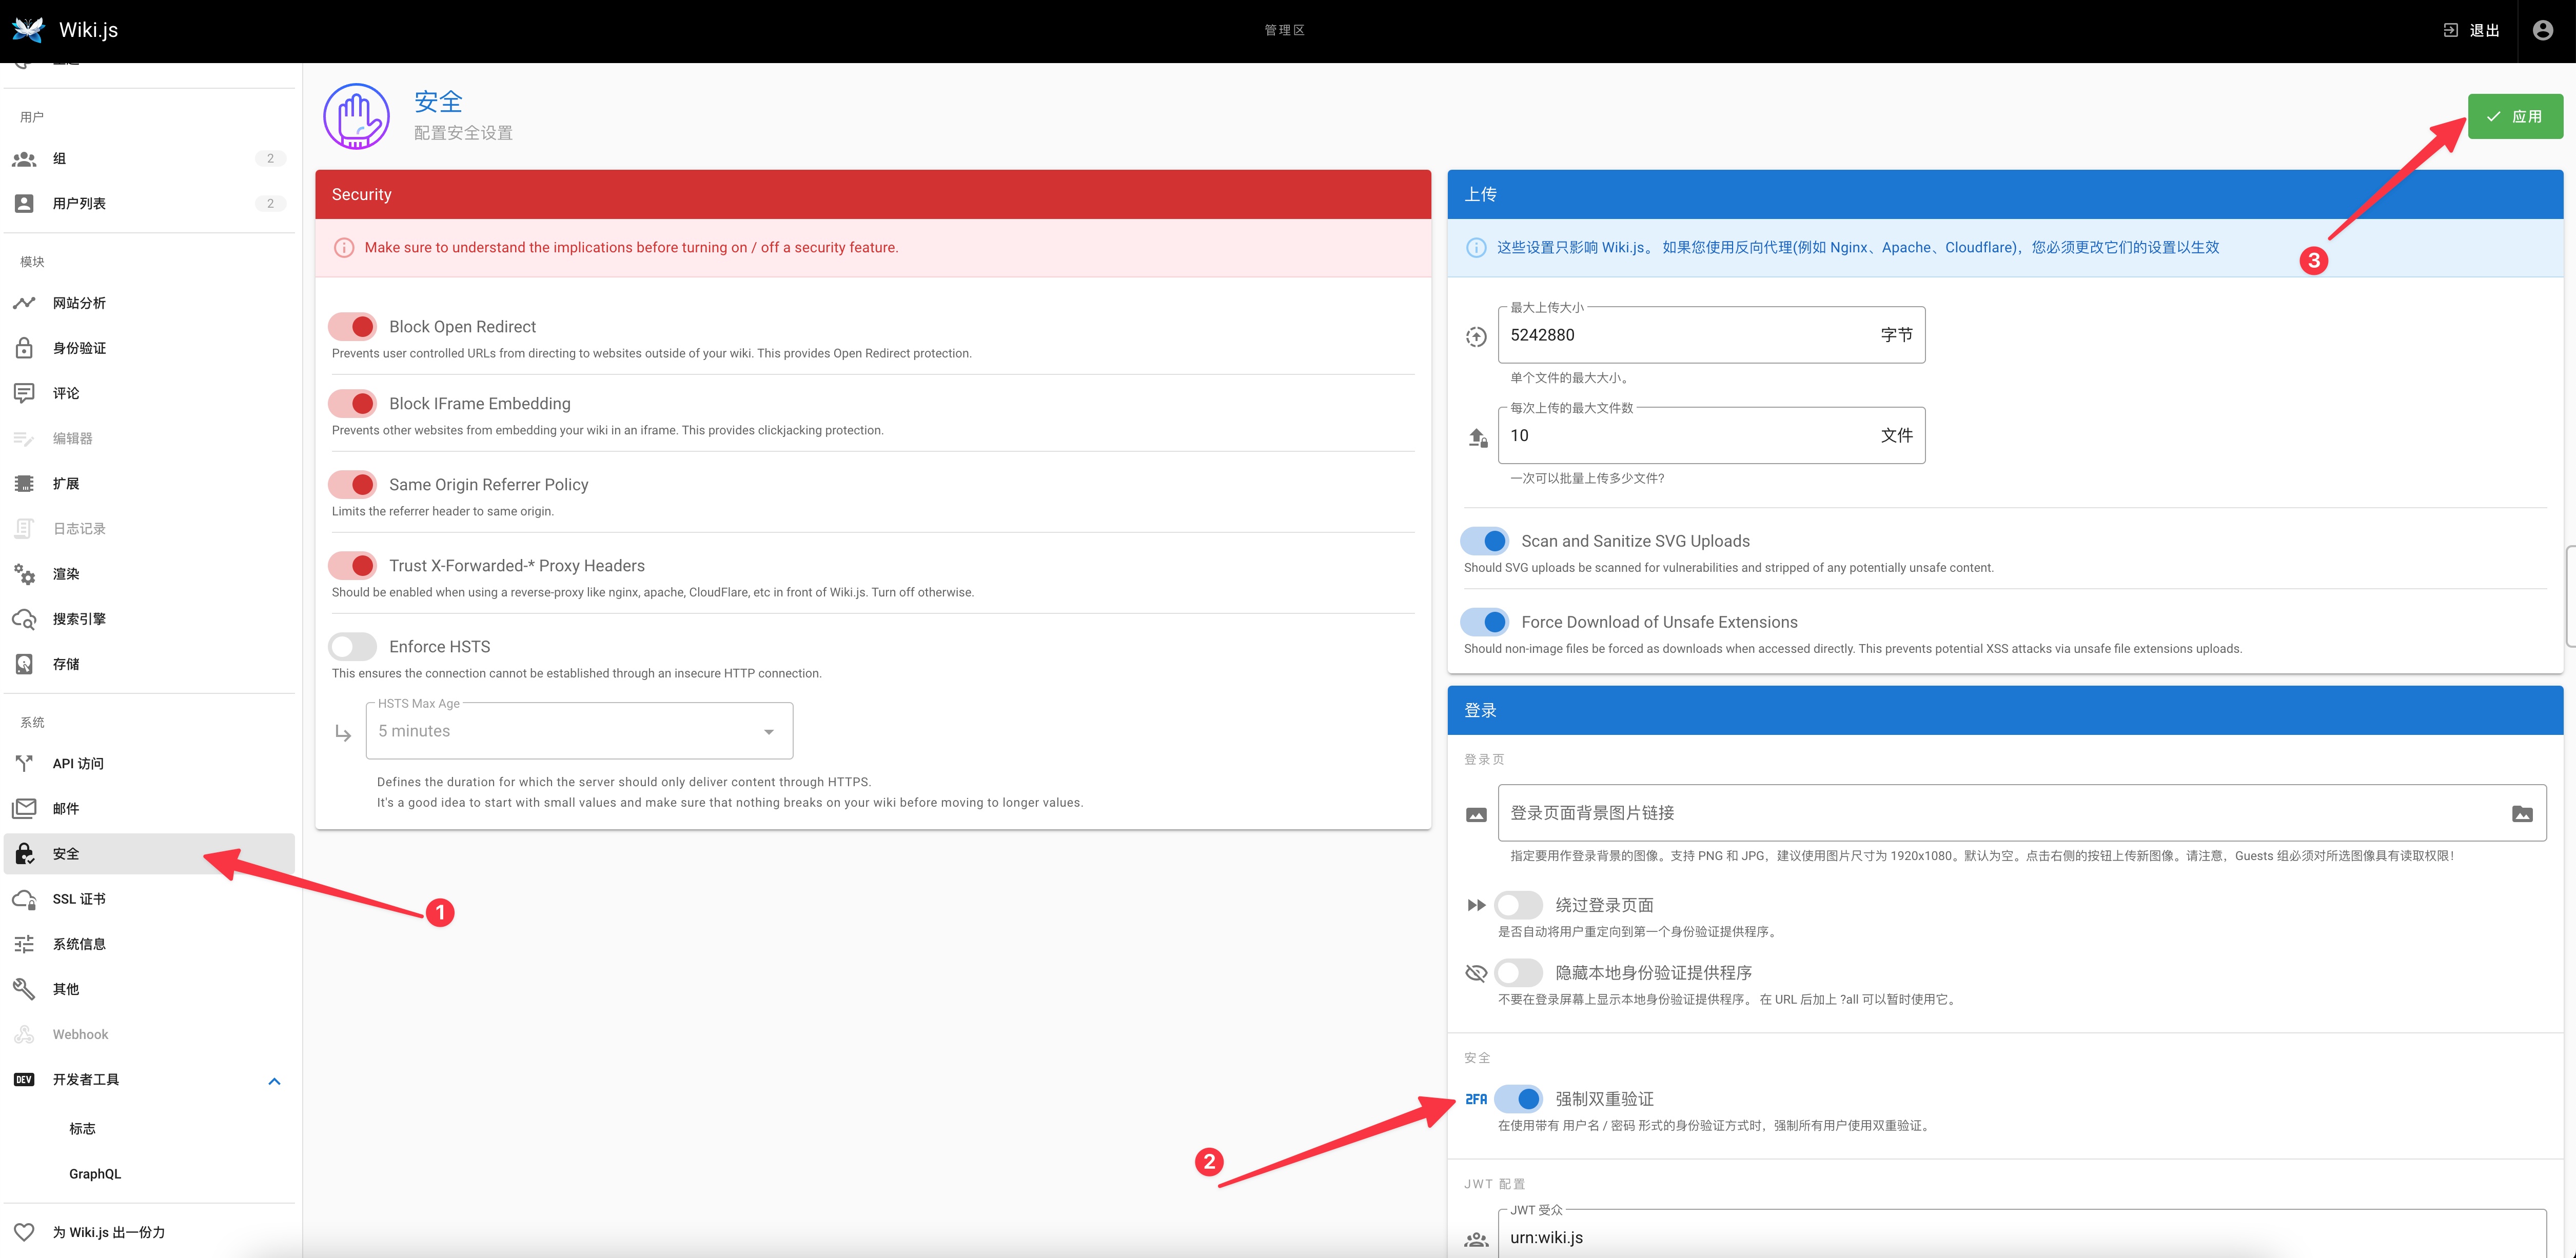Click the 退出 logout button
The height and width of the screenshot is (1258, 2576).
pyautogui.click(x=2471, y=30)
